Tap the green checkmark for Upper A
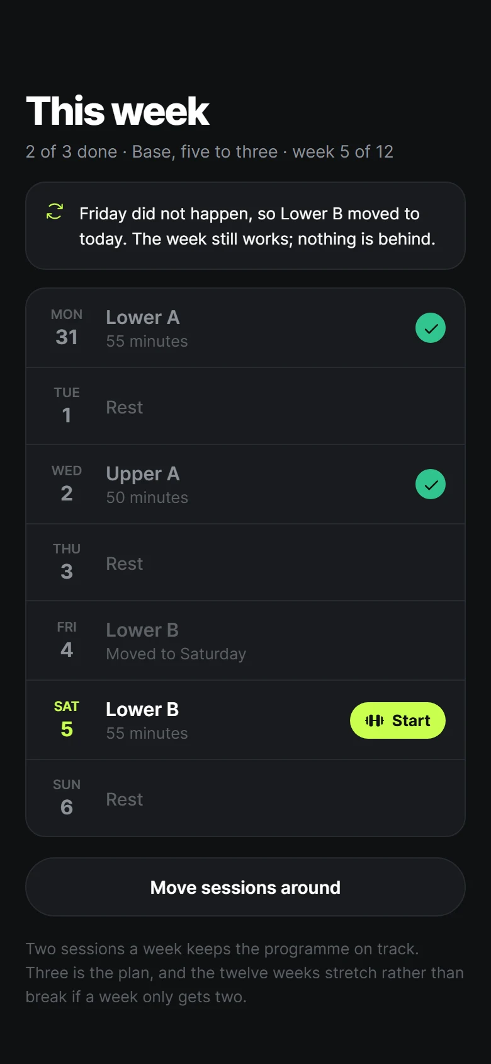The width and height of the screenshot is (491, 1064). click(x=431, y=485)
